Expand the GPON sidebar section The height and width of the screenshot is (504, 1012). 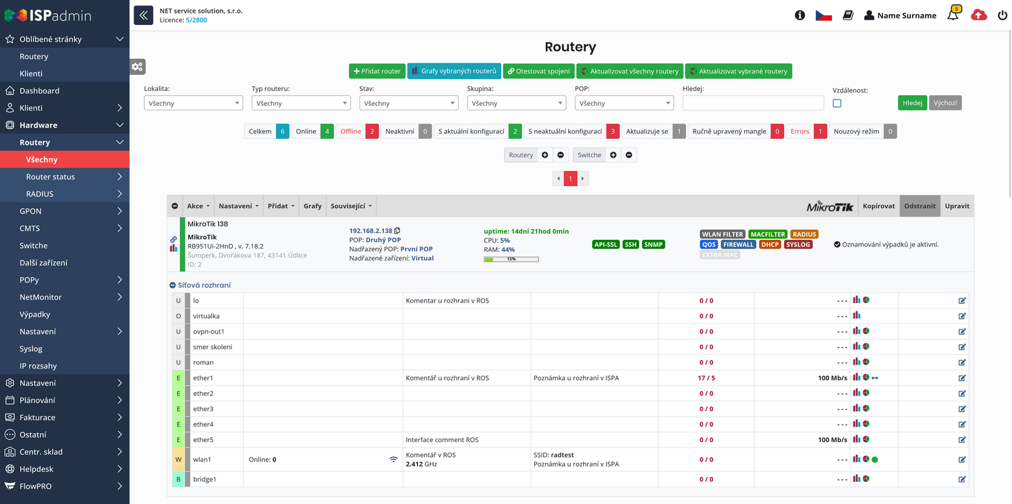pos(65,211)
